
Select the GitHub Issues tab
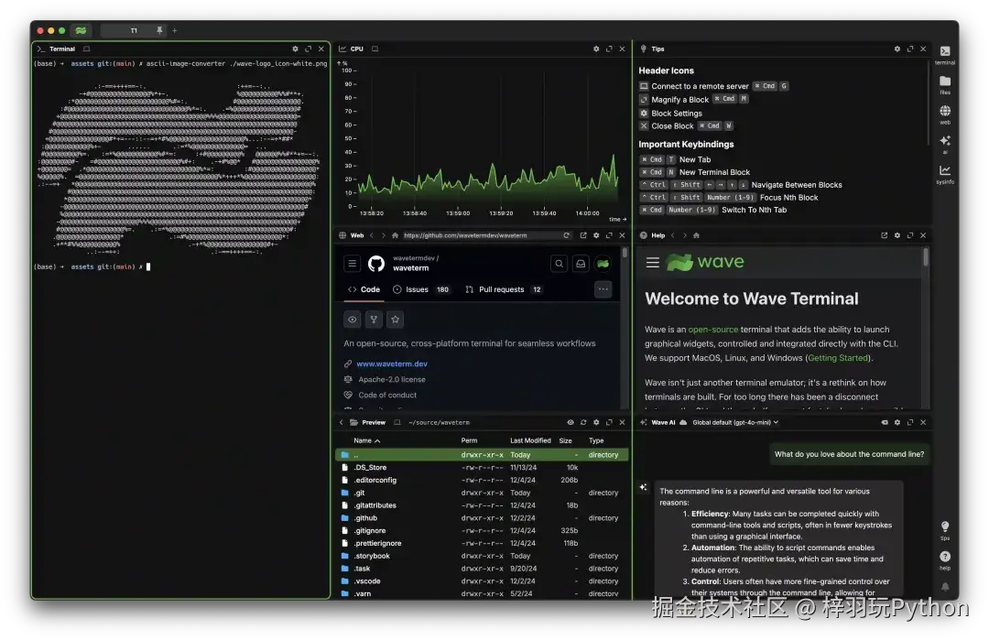(x=421, y=289)
